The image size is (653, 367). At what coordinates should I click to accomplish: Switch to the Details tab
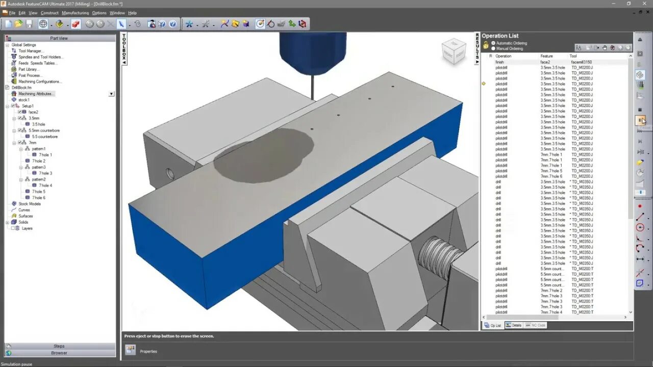pos(514,325)
